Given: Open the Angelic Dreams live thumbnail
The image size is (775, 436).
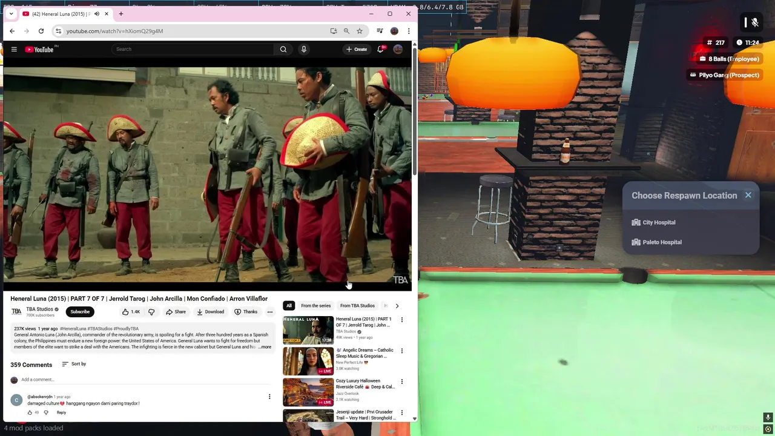Looking at the screenshot, I should [308, 361].
